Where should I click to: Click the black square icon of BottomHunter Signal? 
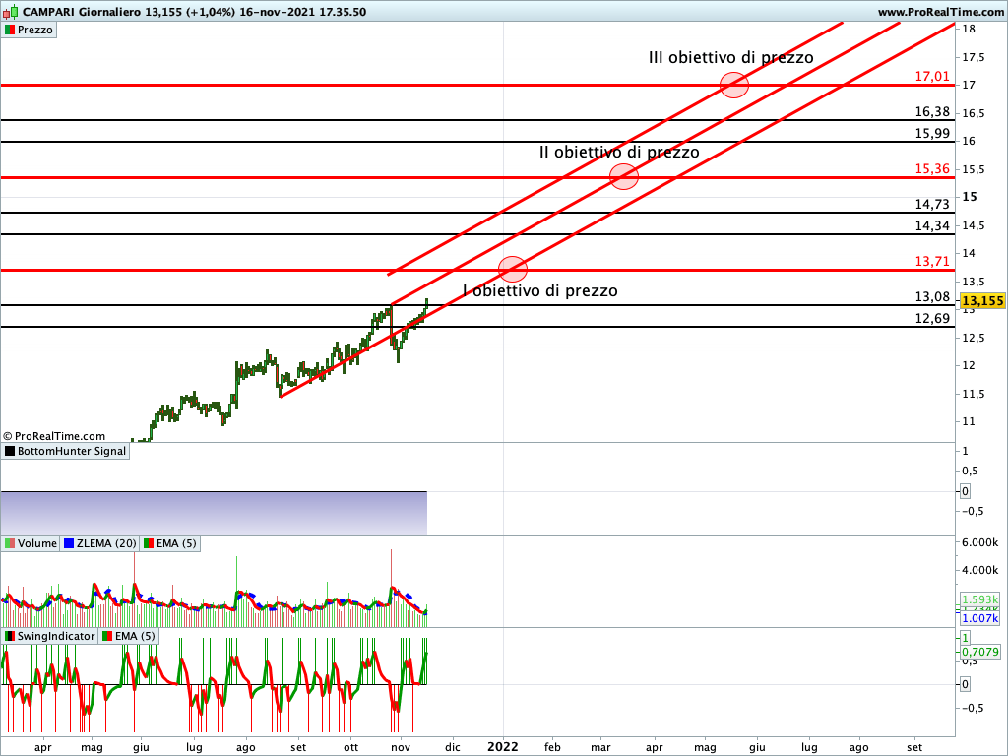(x=10, y=451)
